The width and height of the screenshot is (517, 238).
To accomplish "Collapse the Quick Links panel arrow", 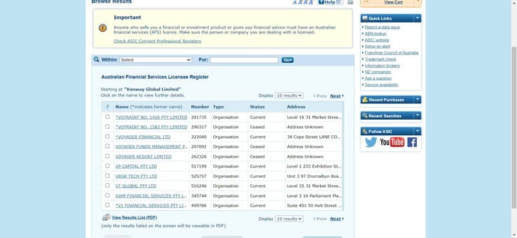I will tap(417, 19).
